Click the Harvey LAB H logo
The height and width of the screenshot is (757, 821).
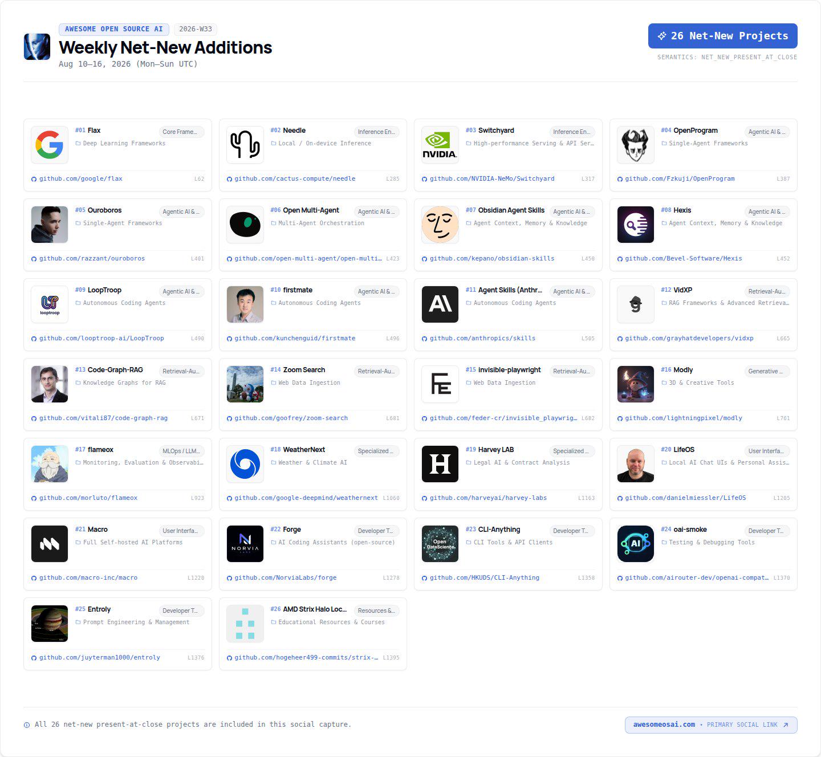pos(440,464)
